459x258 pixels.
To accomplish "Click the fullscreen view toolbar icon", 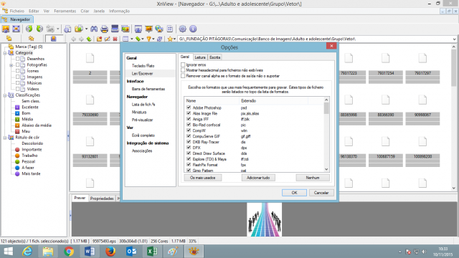I will coord(16,29).
